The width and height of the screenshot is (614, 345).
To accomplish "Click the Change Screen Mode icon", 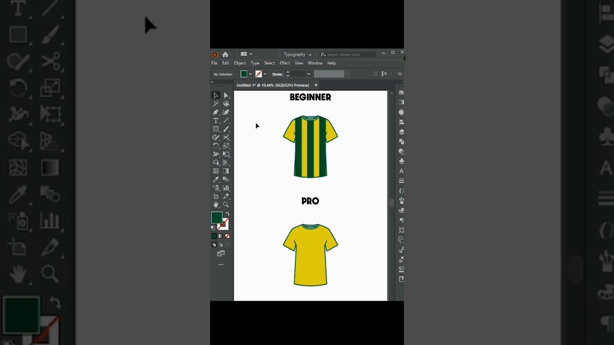I will pyautogui.click(x=221, y=253).
